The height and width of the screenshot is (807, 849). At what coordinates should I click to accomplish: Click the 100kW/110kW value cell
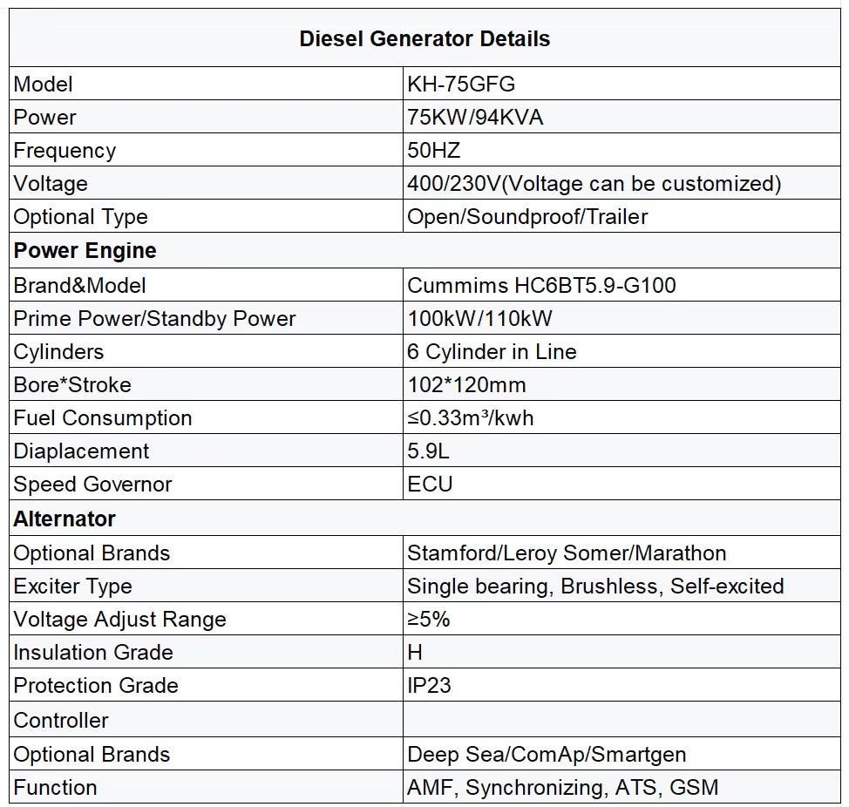[x=621, y=318]
